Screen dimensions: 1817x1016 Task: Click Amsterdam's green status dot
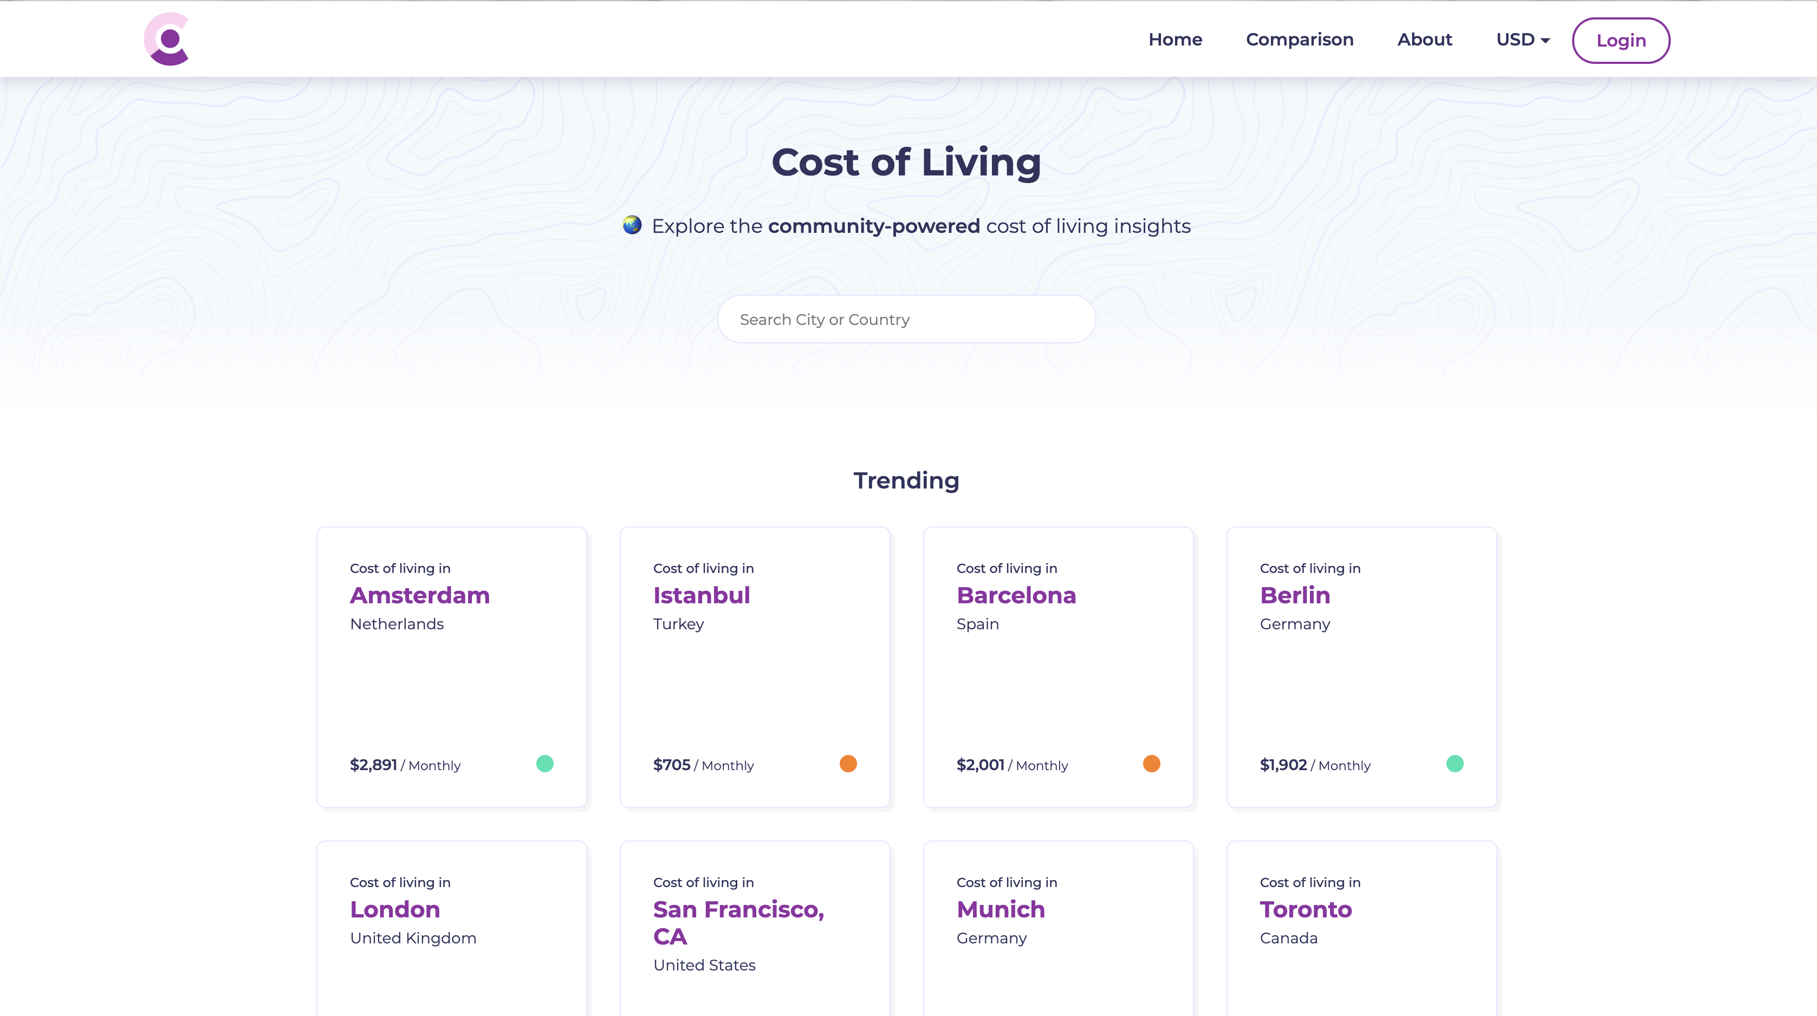pyautogui.click(x=544, y=764)
